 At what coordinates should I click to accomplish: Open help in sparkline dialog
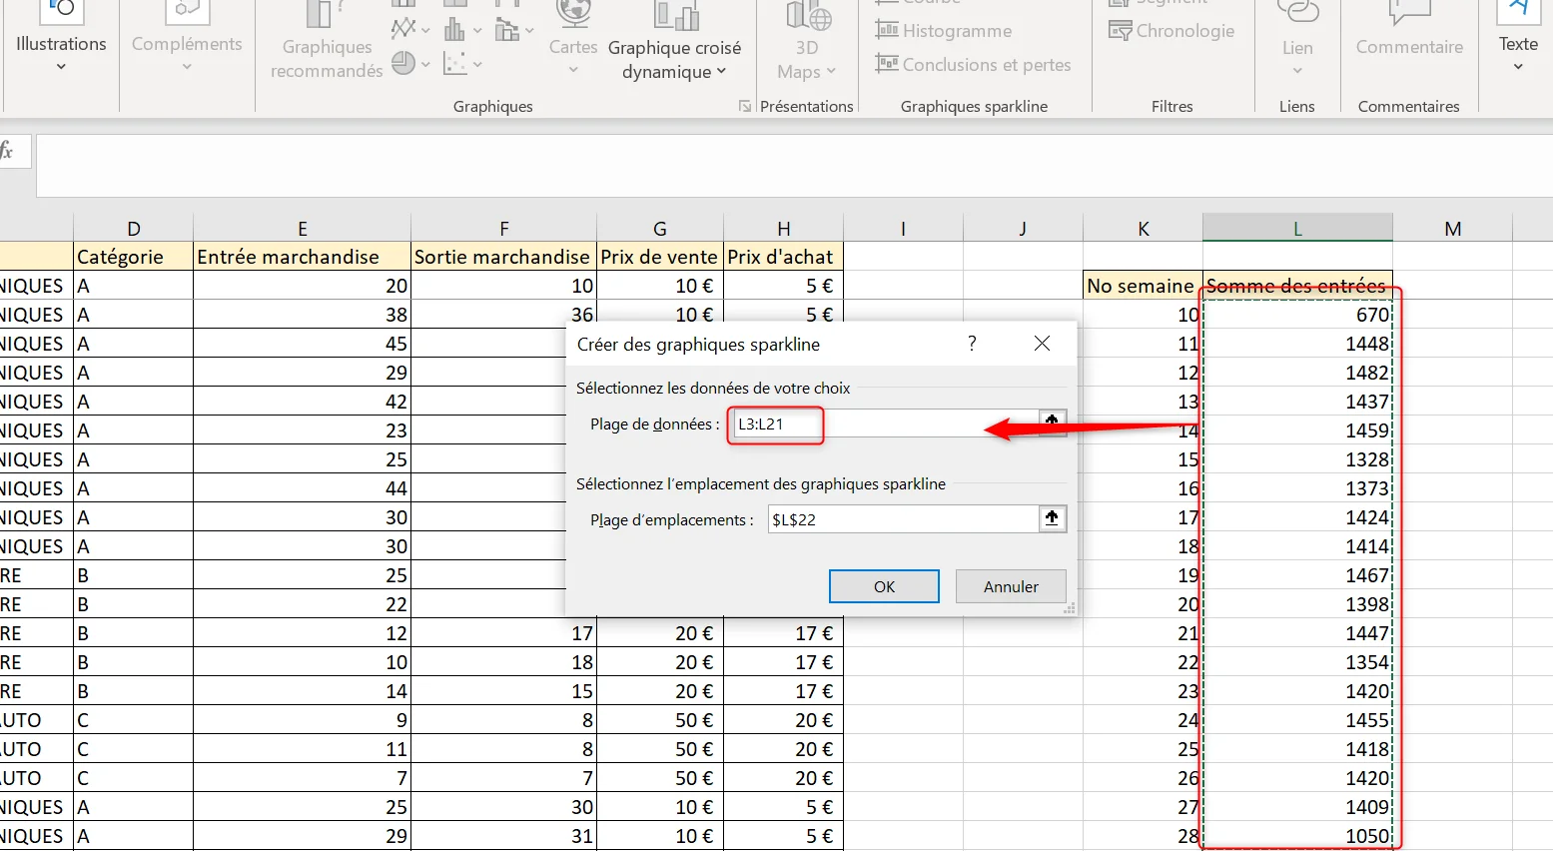(972, 344)
